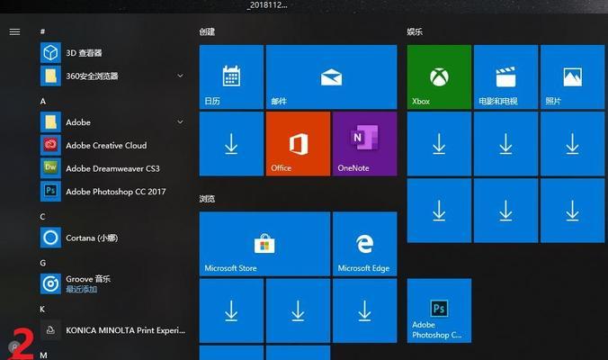608x360 pixels.
Task: Open the 日历 calendar tile
Action: pos(231,76)
